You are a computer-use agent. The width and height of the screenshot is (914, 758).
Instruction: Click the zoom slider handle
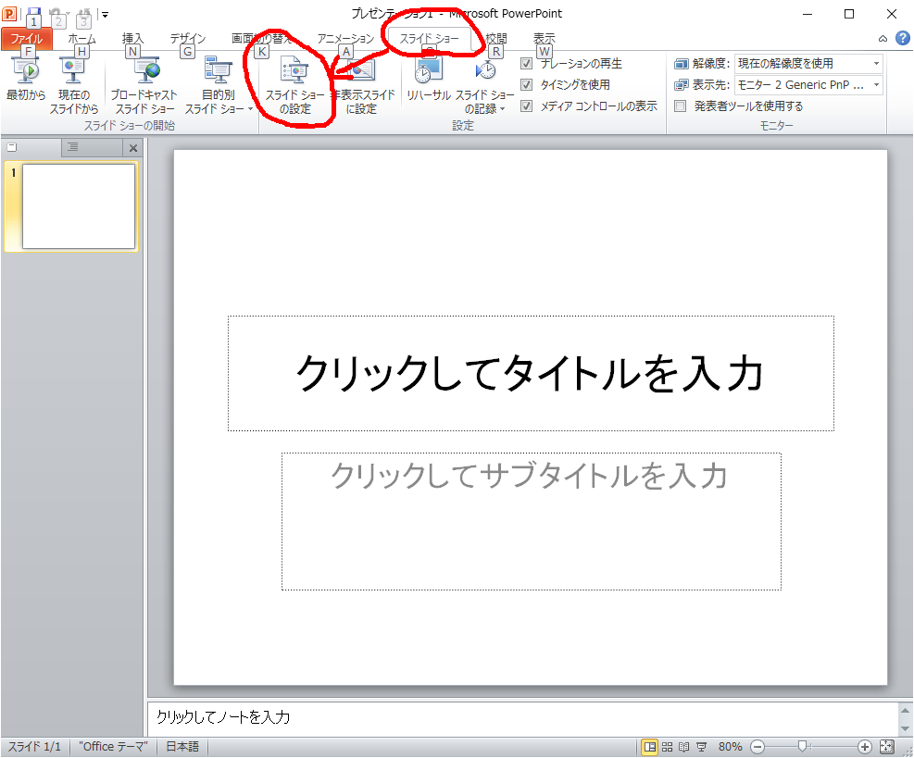(802, 747)
